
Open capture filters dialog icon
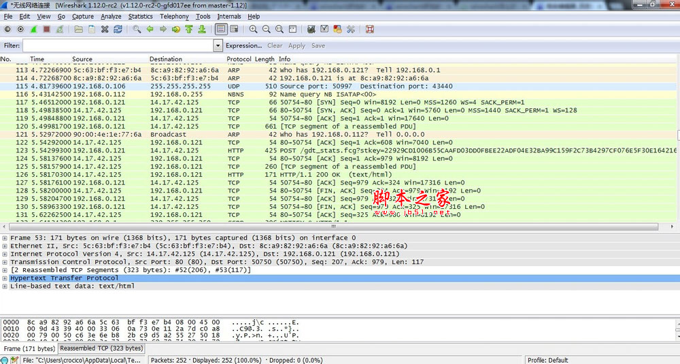(x=311, y=29)
